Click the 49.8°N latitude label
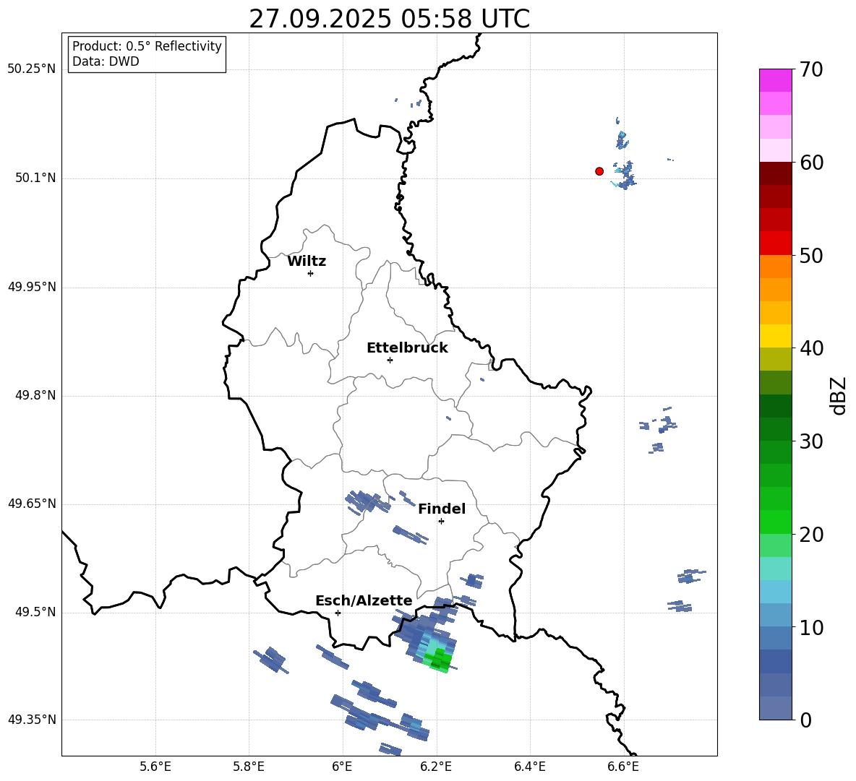856x781 pixels. 35,395
